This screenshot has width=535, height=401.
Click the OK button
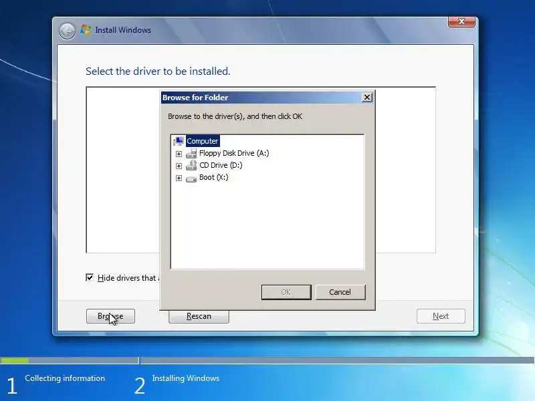click(286, 292)
